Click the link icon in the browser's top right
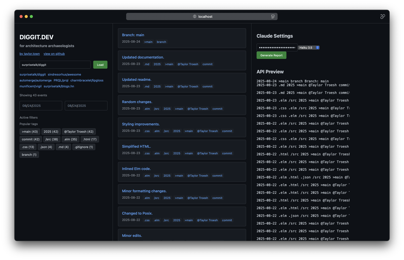This screenshot has width=404, height=260. click(x=383, y=16)
